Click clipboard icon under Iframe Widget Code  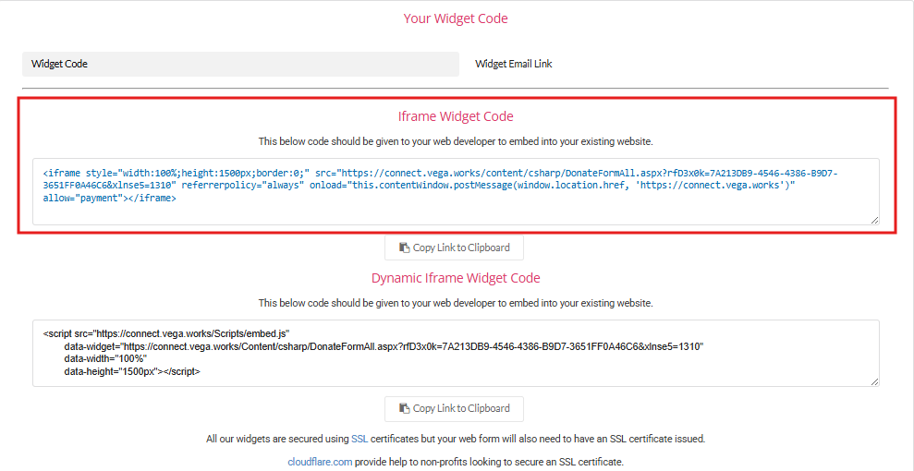click(405, 248)
